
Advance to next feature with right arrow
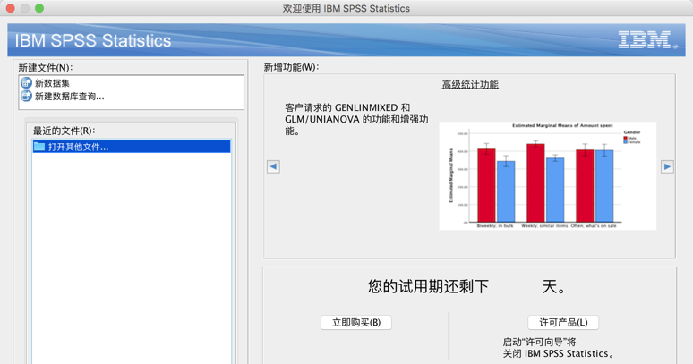[667, 166]
